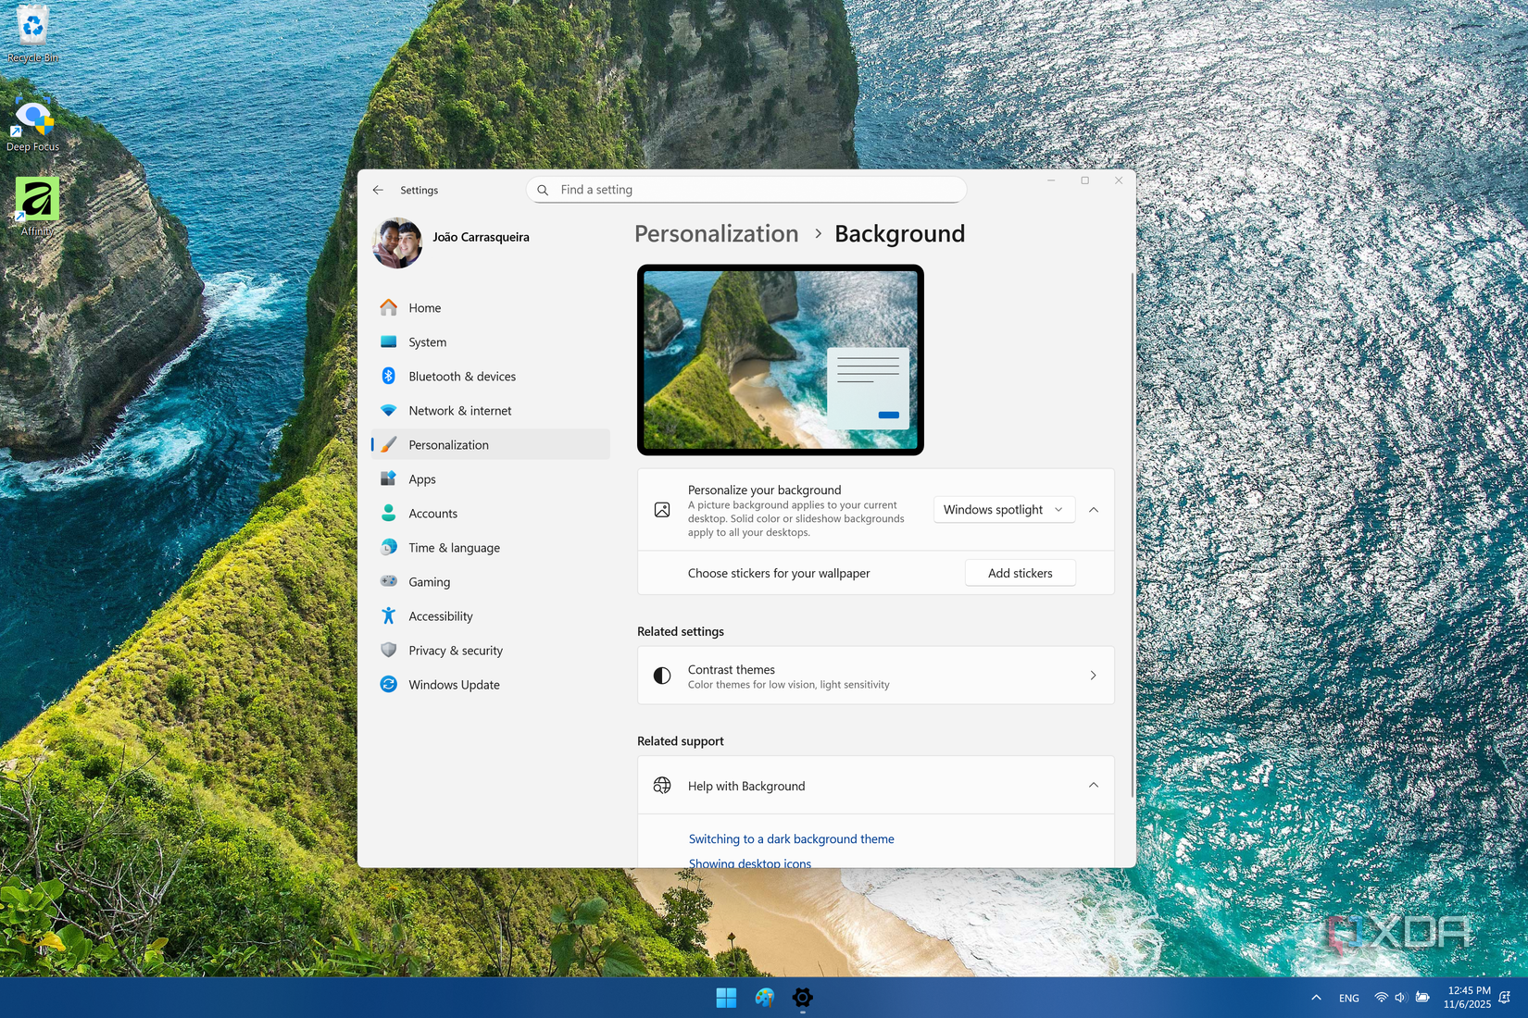
Task: Click the Settings gear icon on taskbar
Action: (802, 998)
